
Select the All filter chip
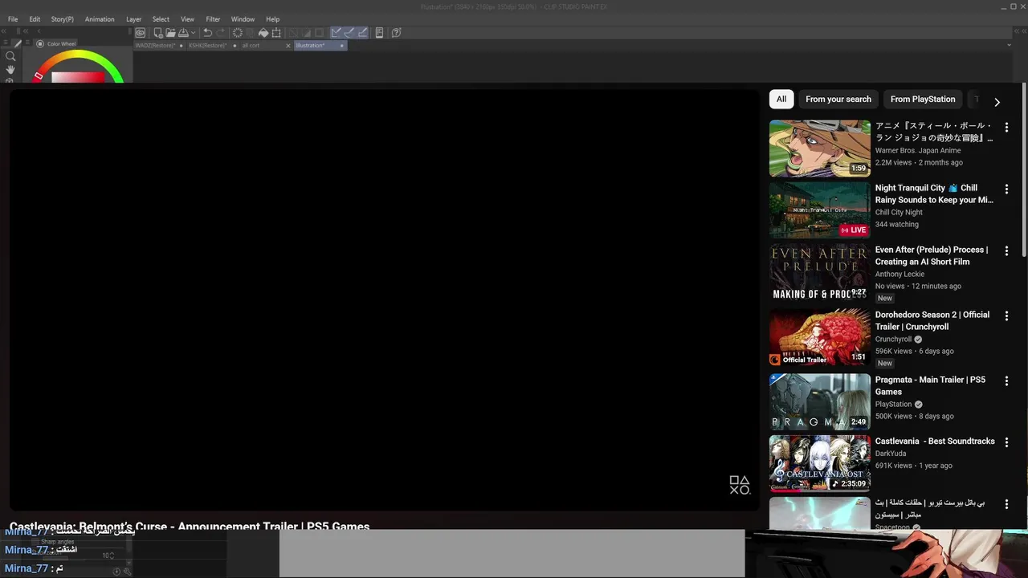[781, 100]
